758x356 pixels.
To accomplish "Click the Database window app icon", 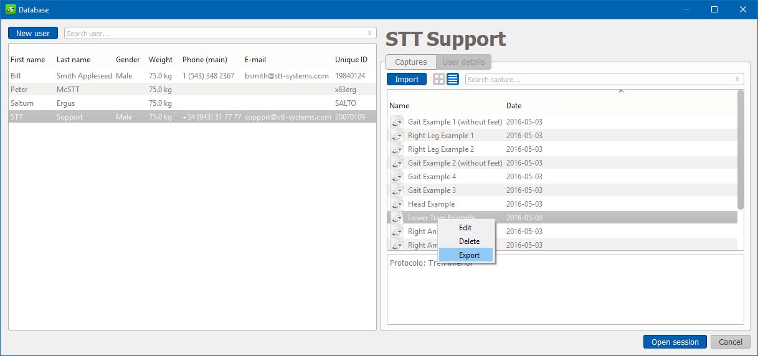I will [x=10, y=9].
